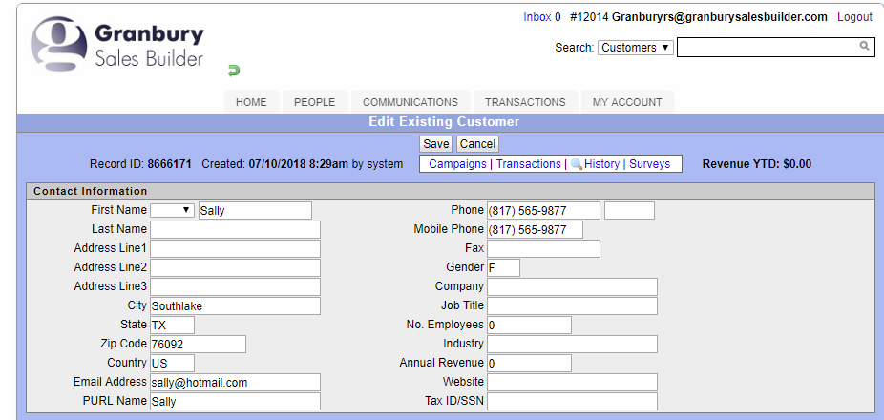Open the Surveys link
Viewport: 884px width, 420px height.
[x=650, y=164]
